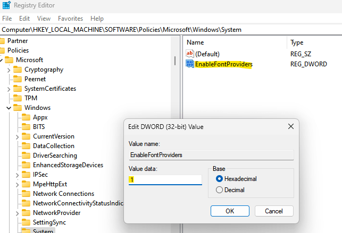Collapse the Windows key
This screenshot has height=233, width=342.
[9, 108]
